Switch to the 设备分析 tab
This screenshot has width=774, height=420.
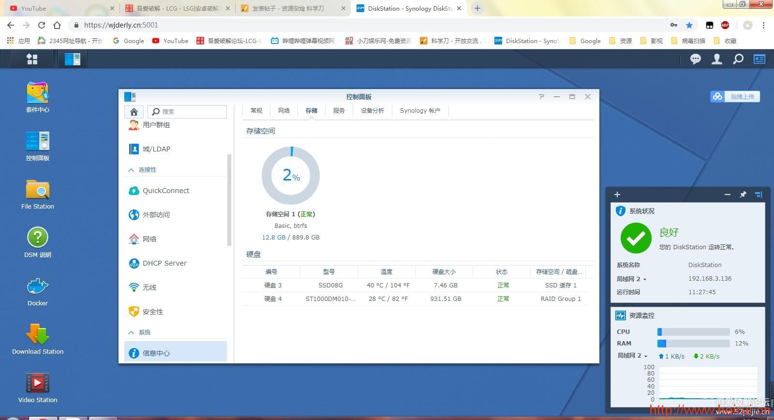pos(372,111)
